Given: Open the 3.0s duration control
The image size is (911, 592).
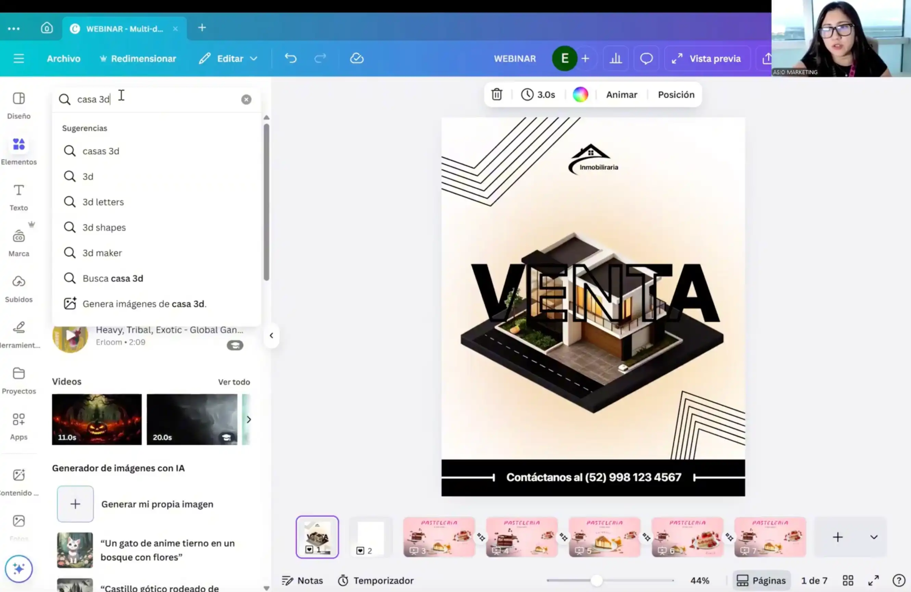Looking at the screenshot, I should click(x=538, y=94).
